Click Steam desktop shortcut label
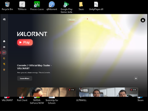Image resolution: width=148 pixels, height=111 pixels. [x=141, y=100]
